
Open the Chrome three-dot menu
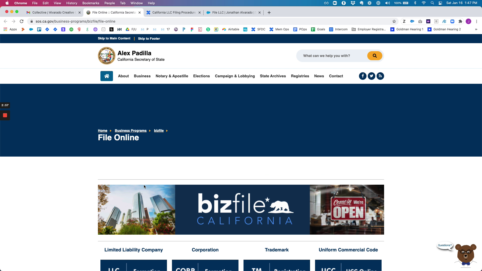pyautogui.click(x=476, y=21)
